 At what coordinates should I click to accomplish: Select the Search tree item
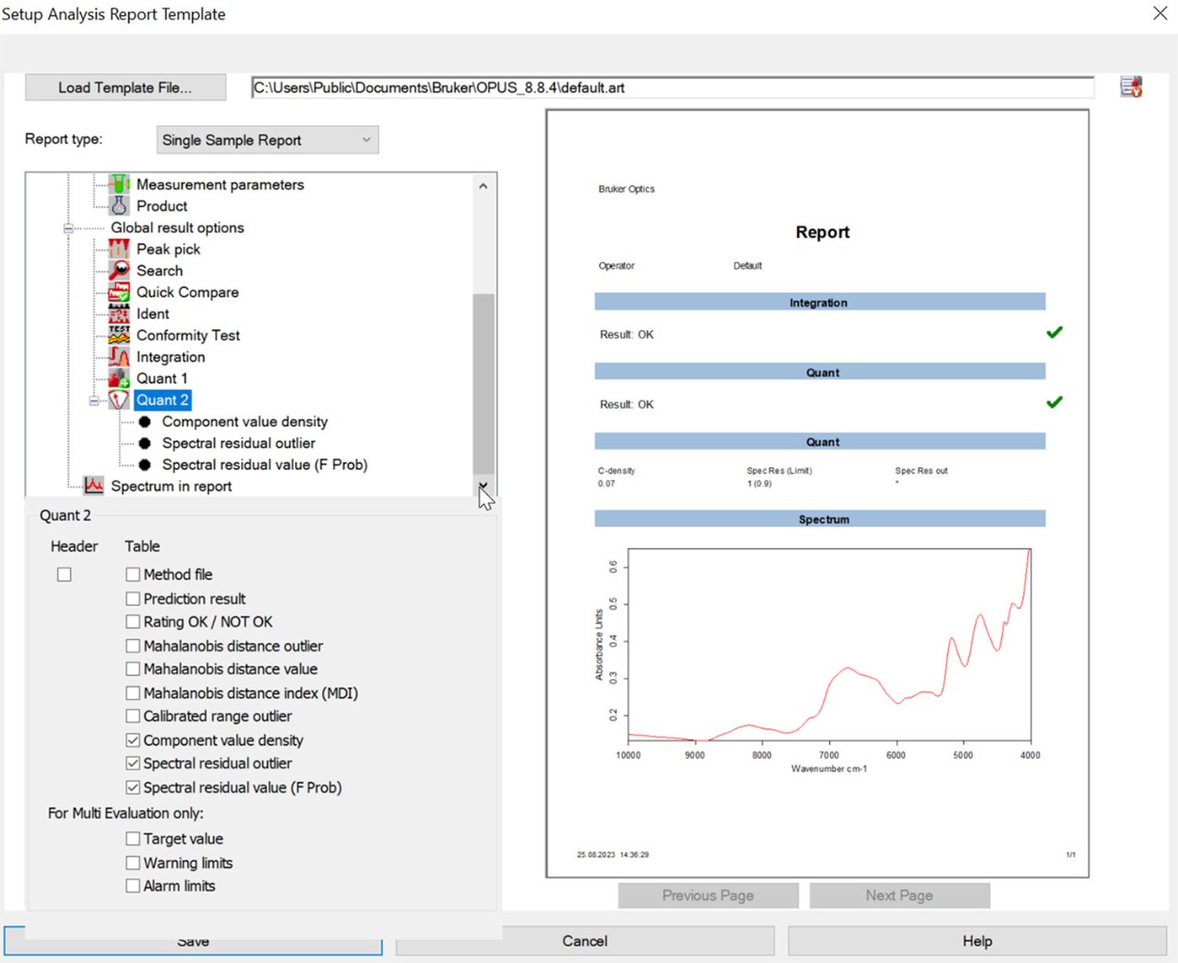click(x=159, y=270)
